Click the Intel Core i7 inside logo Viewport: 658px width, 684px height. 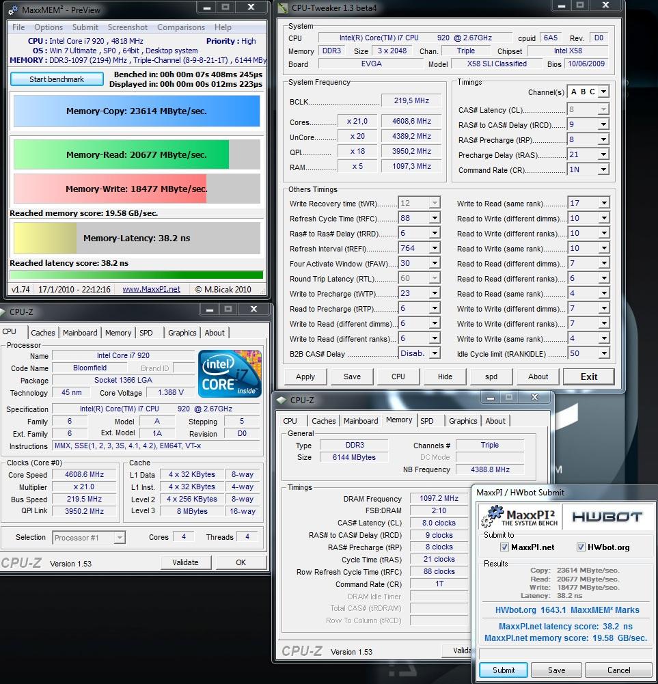(230, 374)
